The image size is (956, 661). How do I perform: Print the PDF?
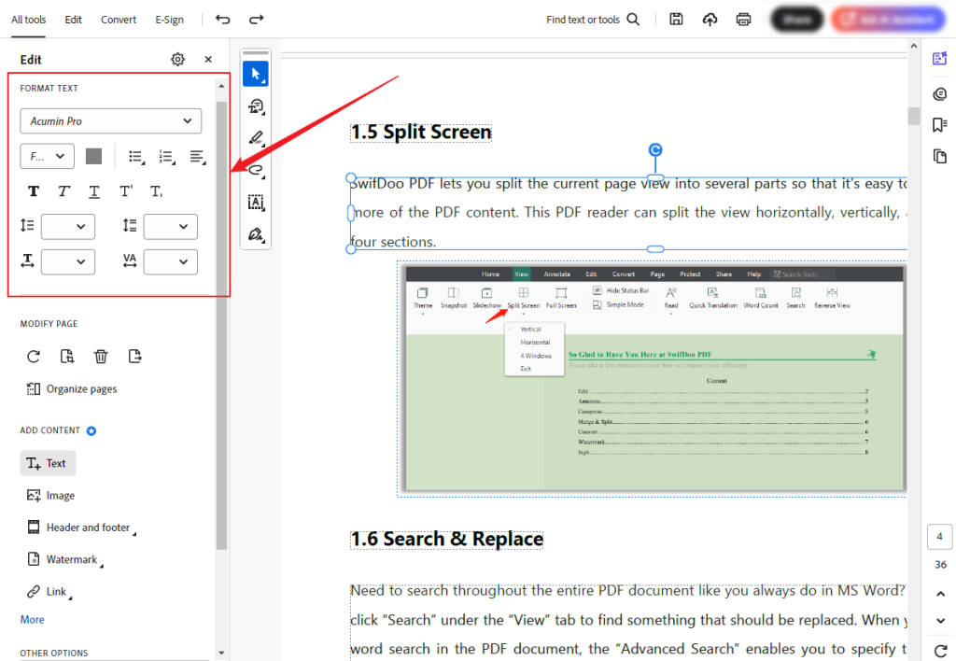pos(743,19)
